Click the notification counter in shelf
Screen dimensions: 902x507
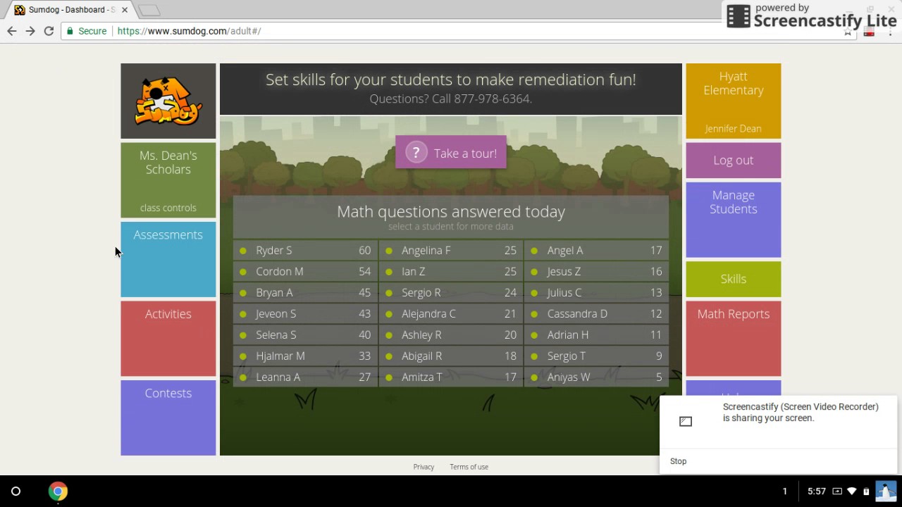coord(784,492)
